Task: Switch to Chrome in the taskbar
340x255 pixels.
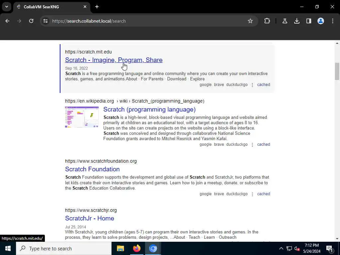Action: (153, 248)
